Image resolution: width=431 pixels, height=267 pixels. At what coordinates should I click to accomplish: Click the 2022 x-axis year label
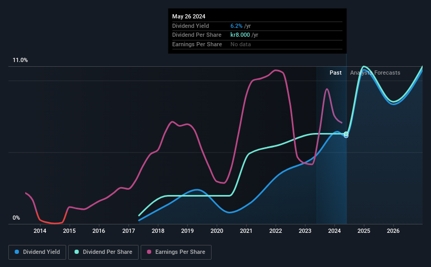[x=276, y=231]
